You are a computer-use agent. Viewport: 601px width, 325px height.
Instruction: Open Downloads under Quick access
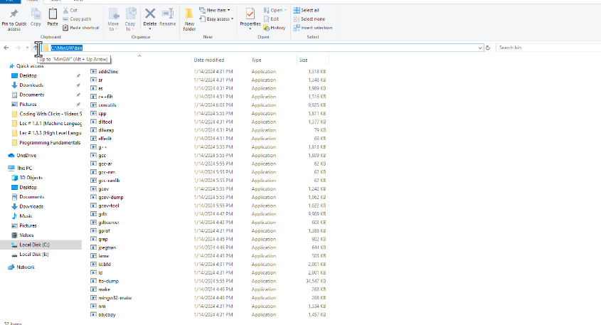(31, 85)
